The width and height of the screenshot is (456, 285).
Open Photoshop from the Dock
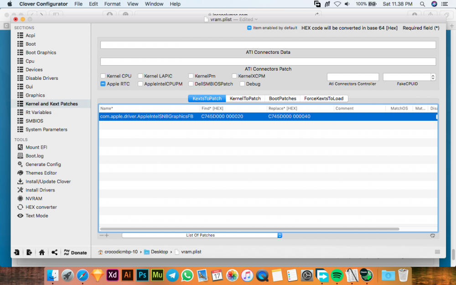[142, 275]
